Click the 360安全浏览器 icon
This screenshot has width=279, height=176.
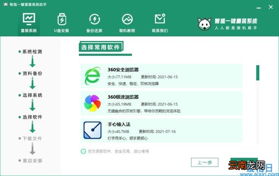click(92, 76)
